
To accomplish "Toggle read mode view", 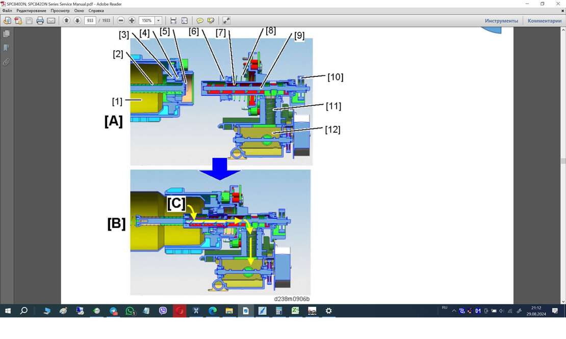I will click(x=226, y=21).
